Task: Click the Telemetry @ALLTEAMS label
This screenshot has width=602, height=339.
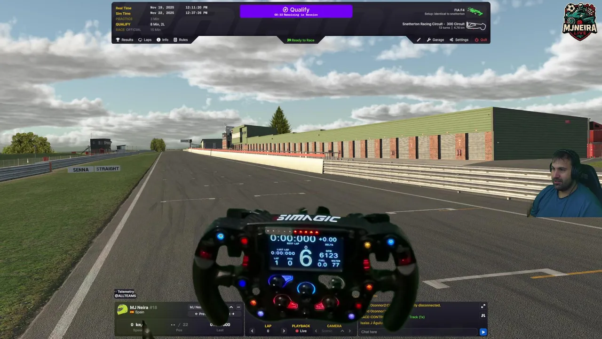Action: (126, 294)
